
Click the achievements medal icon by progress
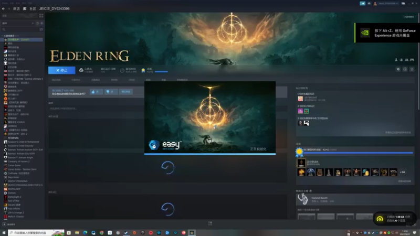pos(143,70)
